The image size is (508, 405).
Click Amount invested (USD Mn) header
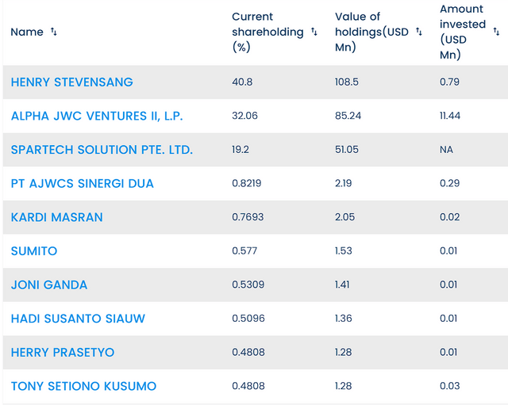(x=462, y=32)
